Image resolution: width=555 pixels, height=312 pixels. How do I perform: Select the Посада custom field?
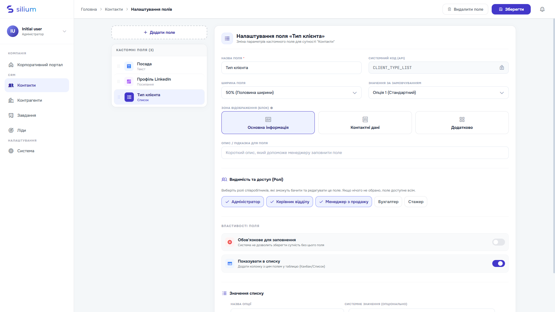click(x=159, y=66)
